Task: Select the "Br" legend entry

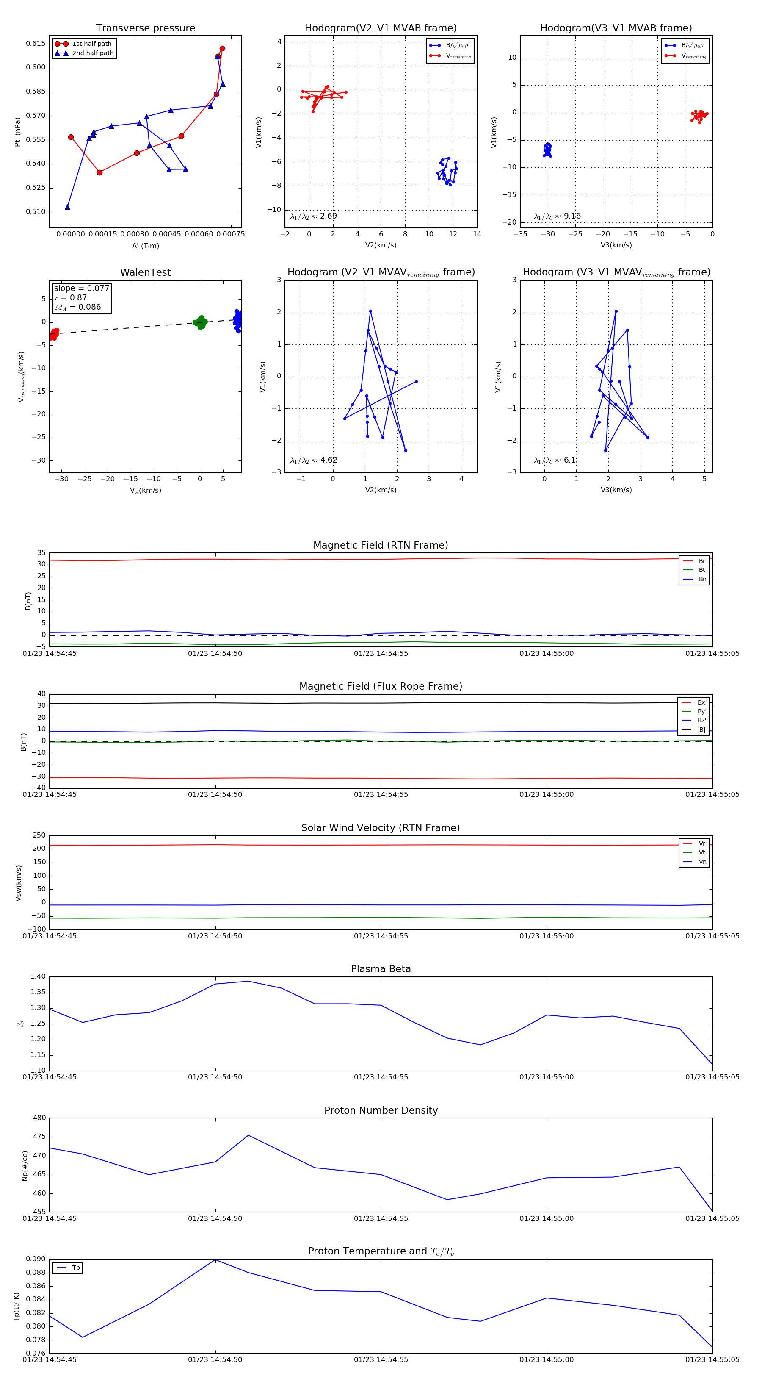Action: pos(694,561)
